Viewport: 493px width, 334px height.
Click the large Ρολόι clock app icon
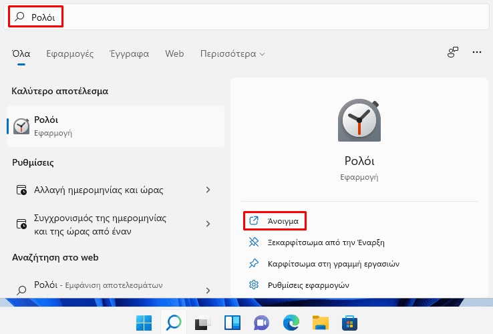click(x=359, y=121)
